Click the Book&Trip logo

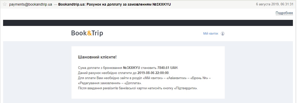87,33
